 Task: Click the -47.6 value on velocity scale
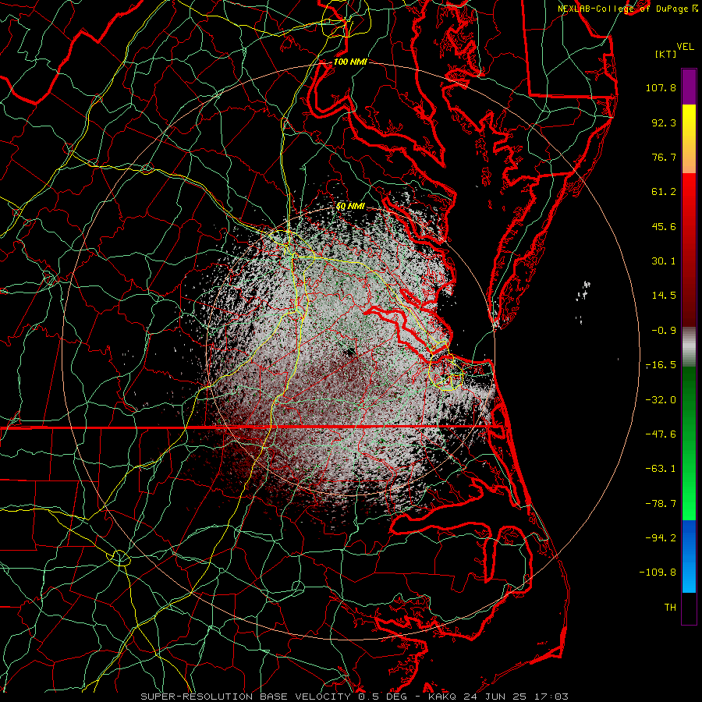[661, 434]
